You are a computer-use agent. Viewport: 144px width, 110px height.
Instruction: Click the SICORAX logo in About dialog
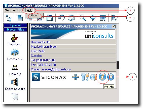(49, 77)
